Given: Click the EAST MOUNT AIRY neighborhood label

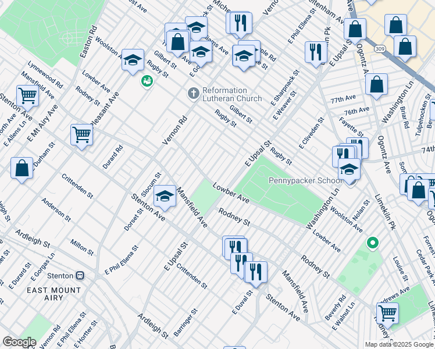Looking at the screenshot, I should point(54,294).
